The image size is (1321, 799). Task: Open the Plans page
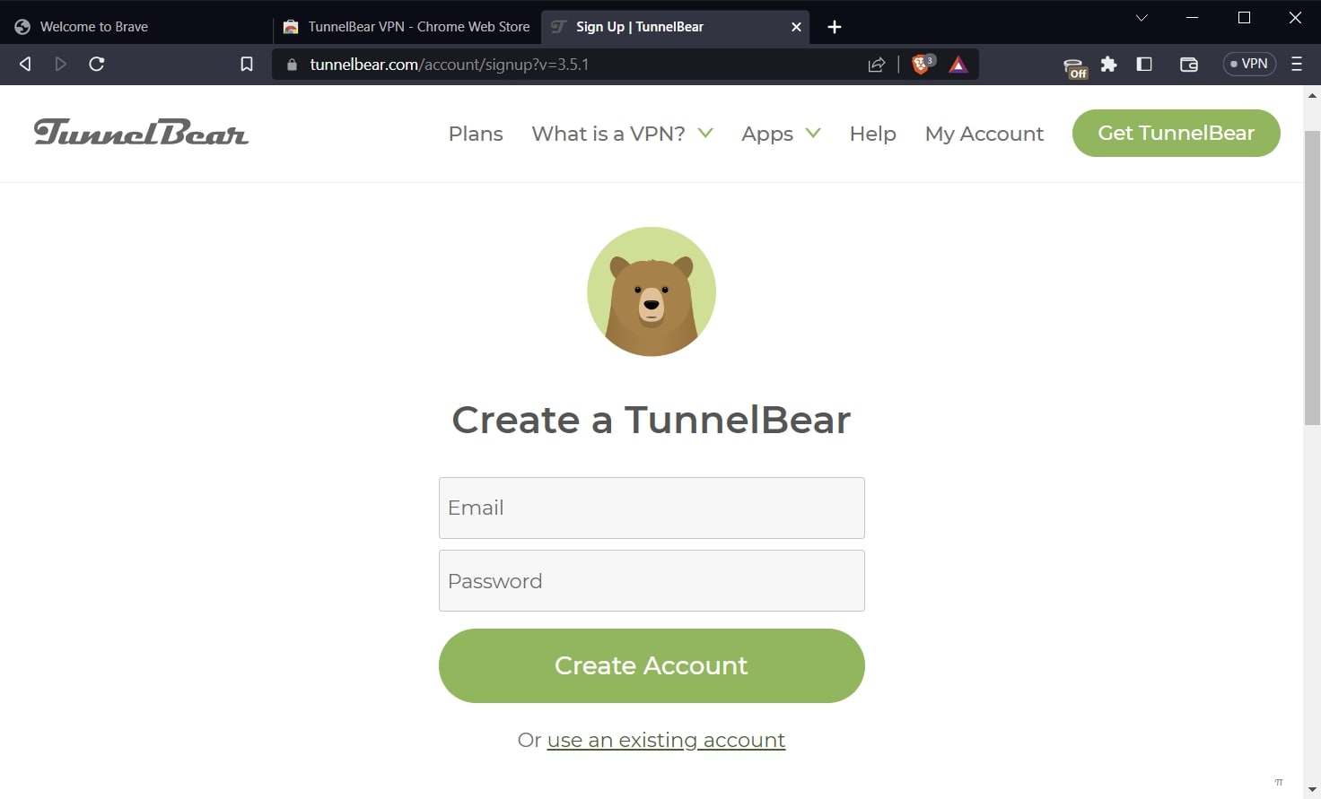pyautogui.click(x=476, y=134)
